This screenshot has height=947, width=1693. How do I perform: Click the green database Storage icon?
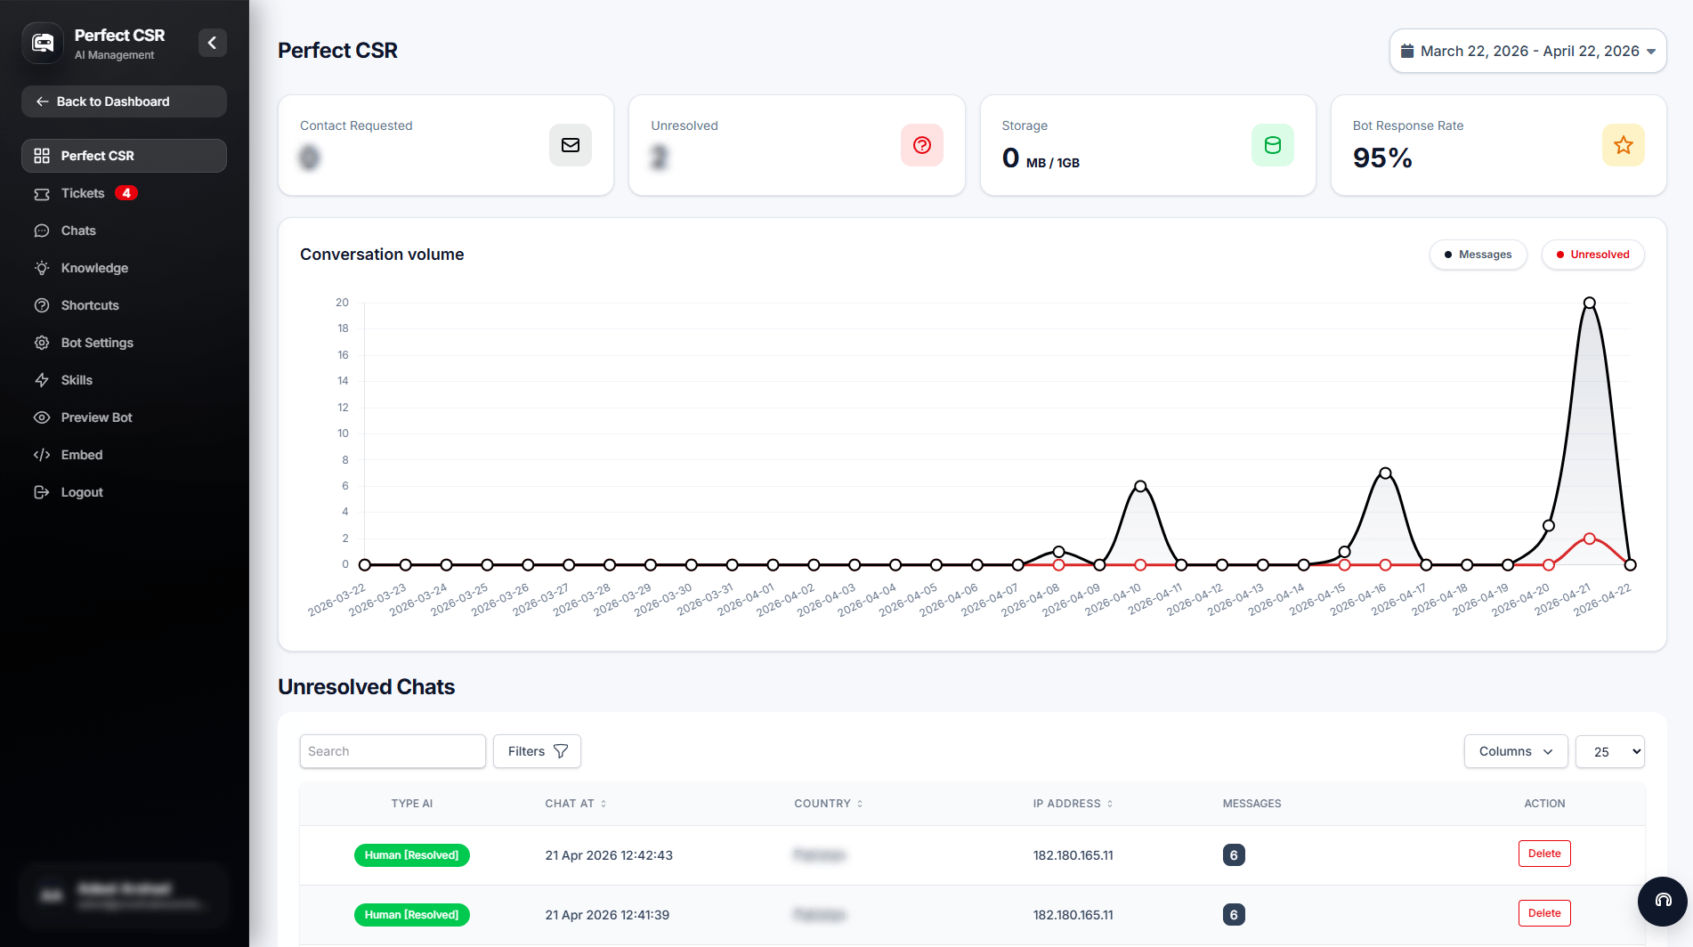[1272, 145]
